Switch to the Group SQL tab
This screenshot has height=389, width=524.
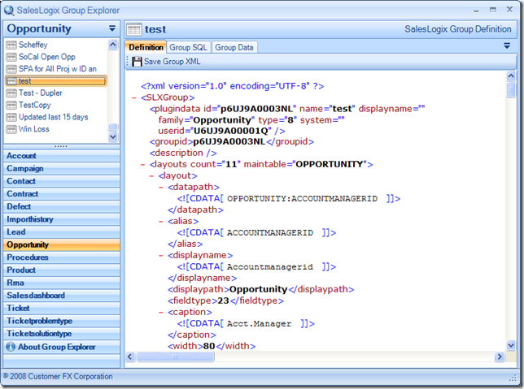pyautogui.click(x=188, y=47)
